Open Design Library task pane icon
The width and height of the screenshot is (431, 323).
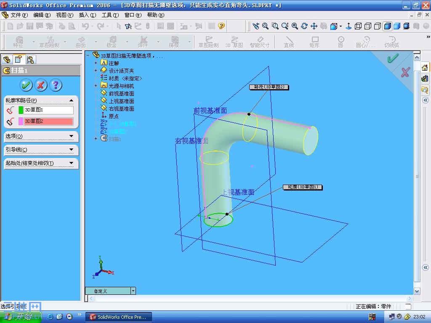click(425, 79)
